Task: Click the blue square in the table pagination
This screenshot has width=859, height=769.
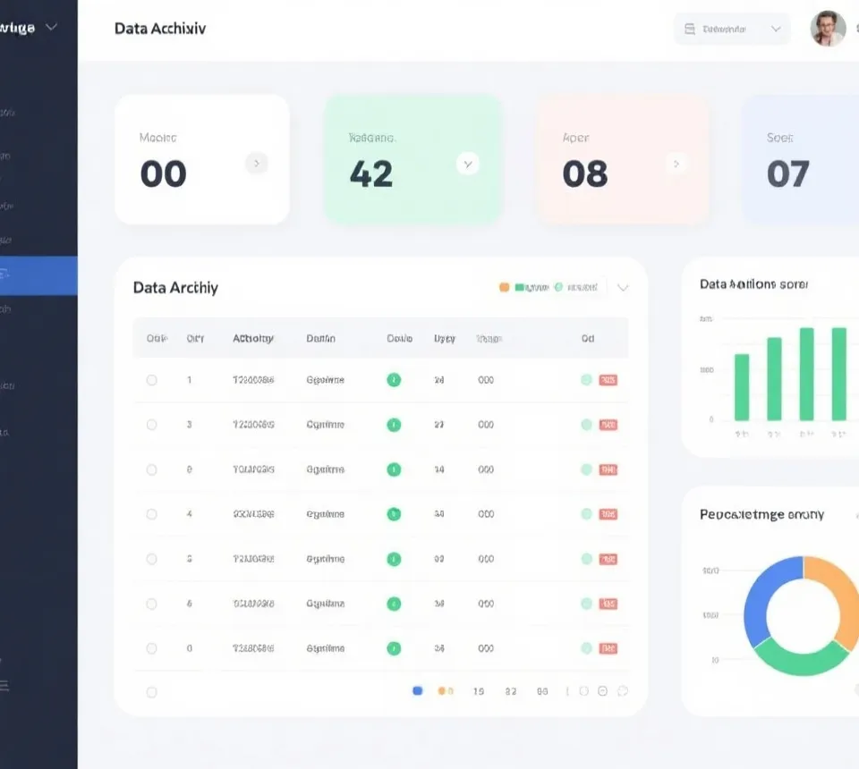Action: coord(417,691)
